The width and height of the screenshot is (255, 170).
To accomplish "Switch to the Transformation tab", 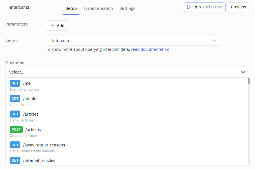I will point(98,8).
